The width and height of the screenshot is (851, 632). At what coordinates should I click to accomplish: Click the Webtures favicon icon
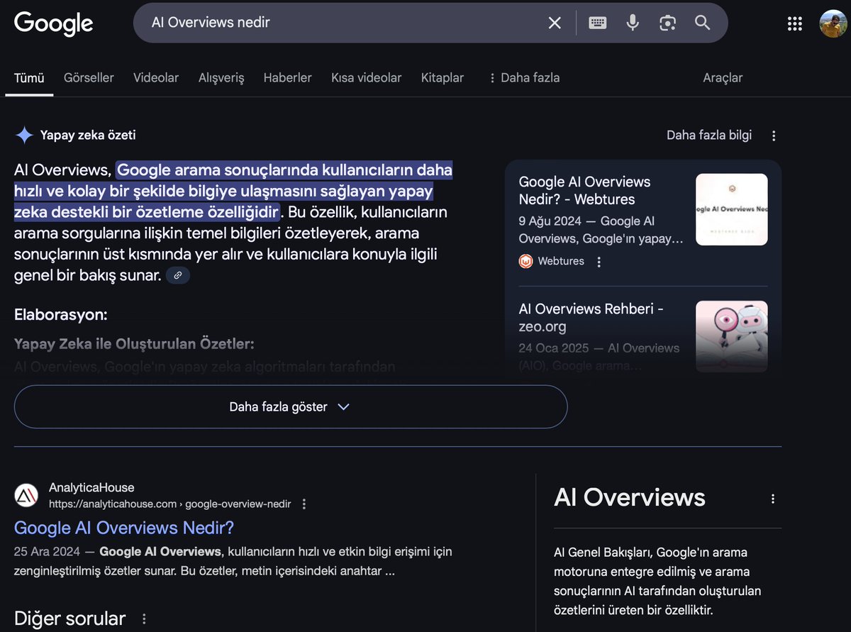[525, 261]
